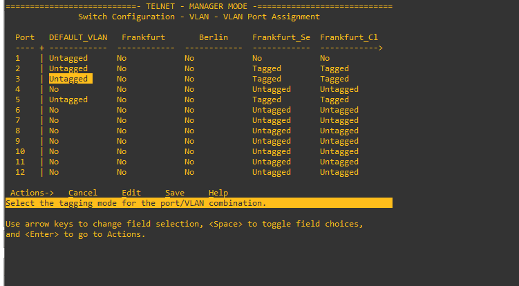519x286 pixels.
Task: Click the Frankfurt_Se column header
Action: point(281,37)
